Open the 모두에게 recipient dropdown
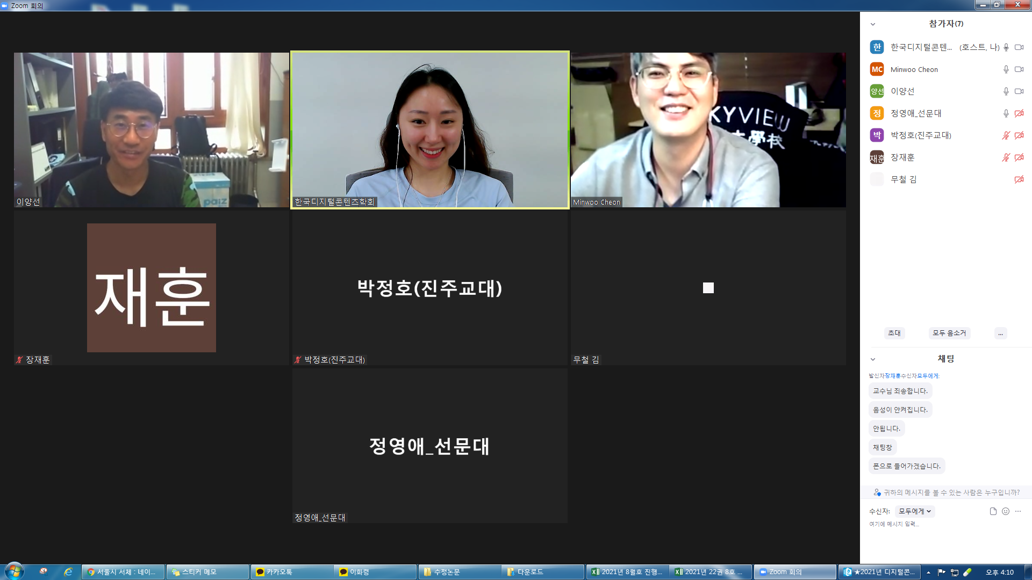1032x580 pixels. [914, 511]
